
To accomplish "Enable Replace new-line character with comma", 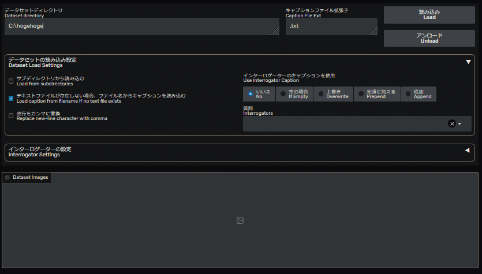I will pos(11,116).
